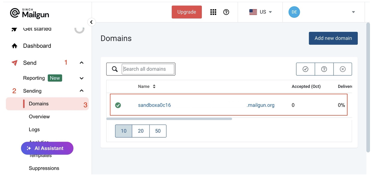The height and width of the screenshot is (178, 373).
Task: Collapse the Send section chevron
Action: point(81,63)
